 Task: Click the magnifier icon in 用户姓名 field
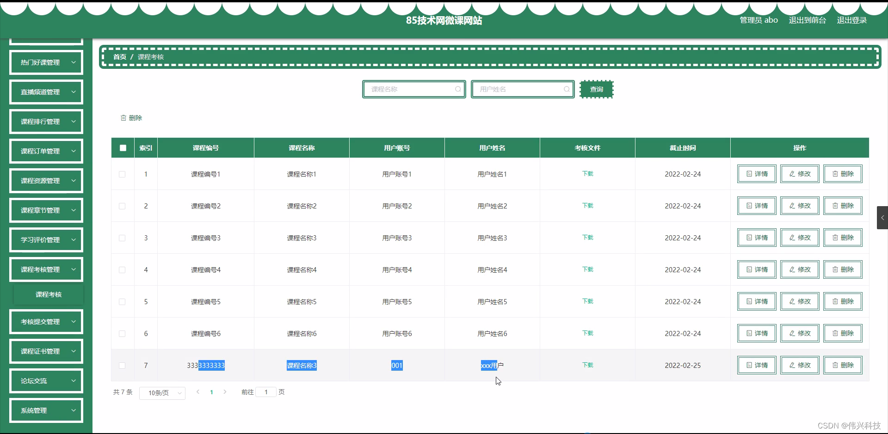[x=567, y=89]
